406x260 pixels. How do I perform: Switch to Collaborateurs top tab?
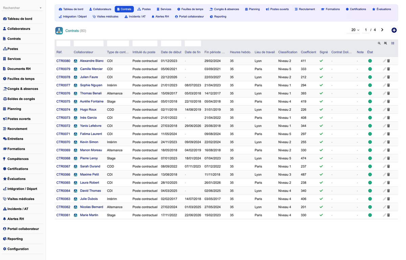100,9
